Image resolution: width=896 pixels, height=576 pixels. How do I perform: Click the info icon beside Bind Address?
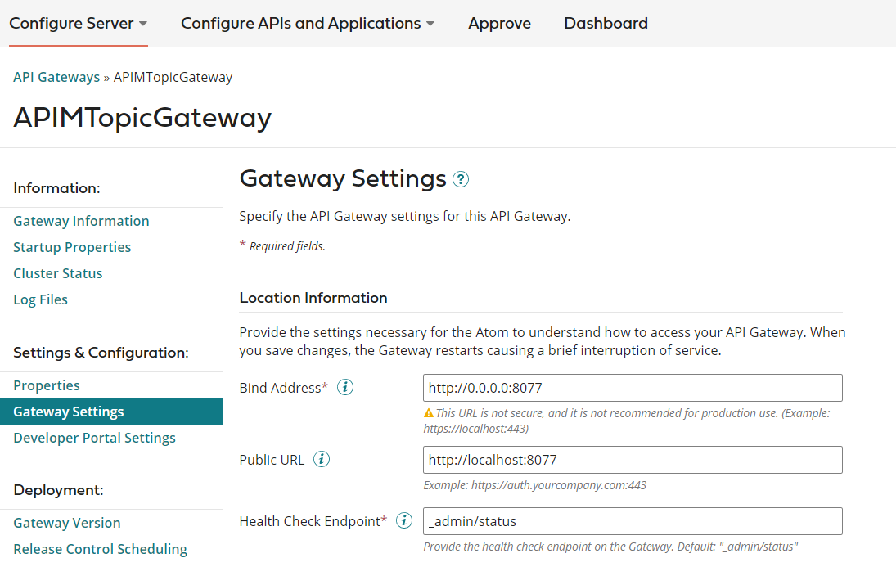click(x=344, y=387)
